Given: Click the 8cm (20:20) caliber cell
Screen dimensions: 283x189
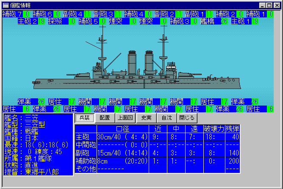Looking at the screenshot, I should click(x=123, y=161).
